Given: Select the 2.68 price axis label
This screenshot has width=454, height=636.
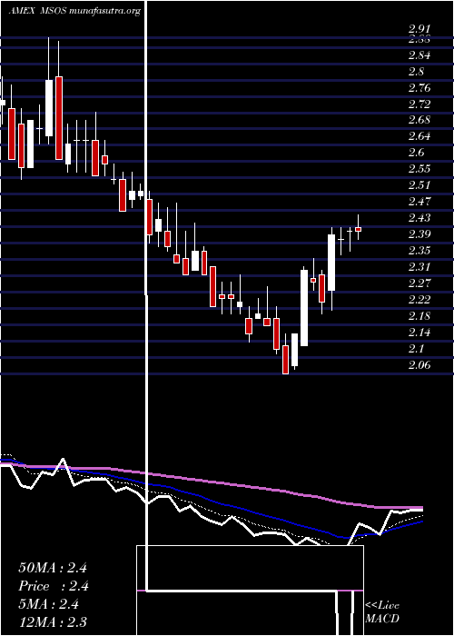Looking at the screenshot, I should pyautogui.click(x=419, y=120).
